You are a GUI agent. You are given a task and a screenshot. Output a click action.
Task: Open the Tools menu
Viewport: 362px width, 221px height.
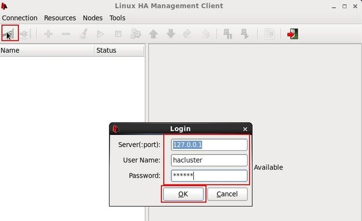pyautogui.click(x=118, y=18)
